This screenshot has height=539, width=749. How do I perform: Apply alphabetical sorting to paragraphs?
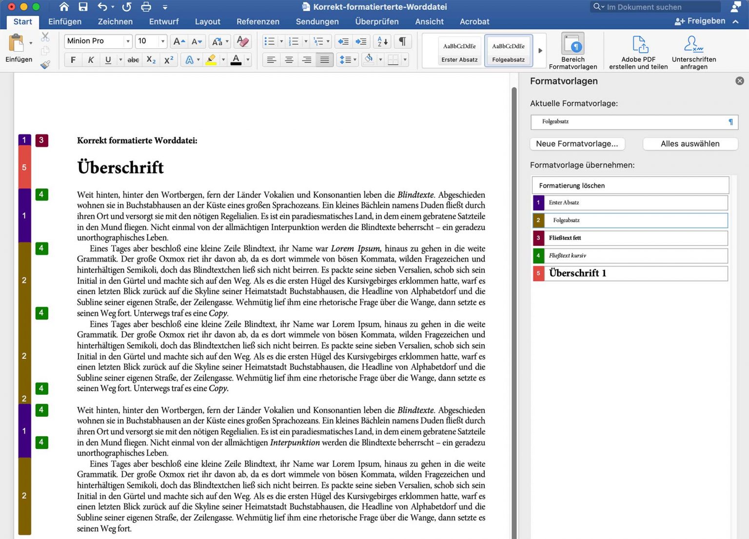380,41
